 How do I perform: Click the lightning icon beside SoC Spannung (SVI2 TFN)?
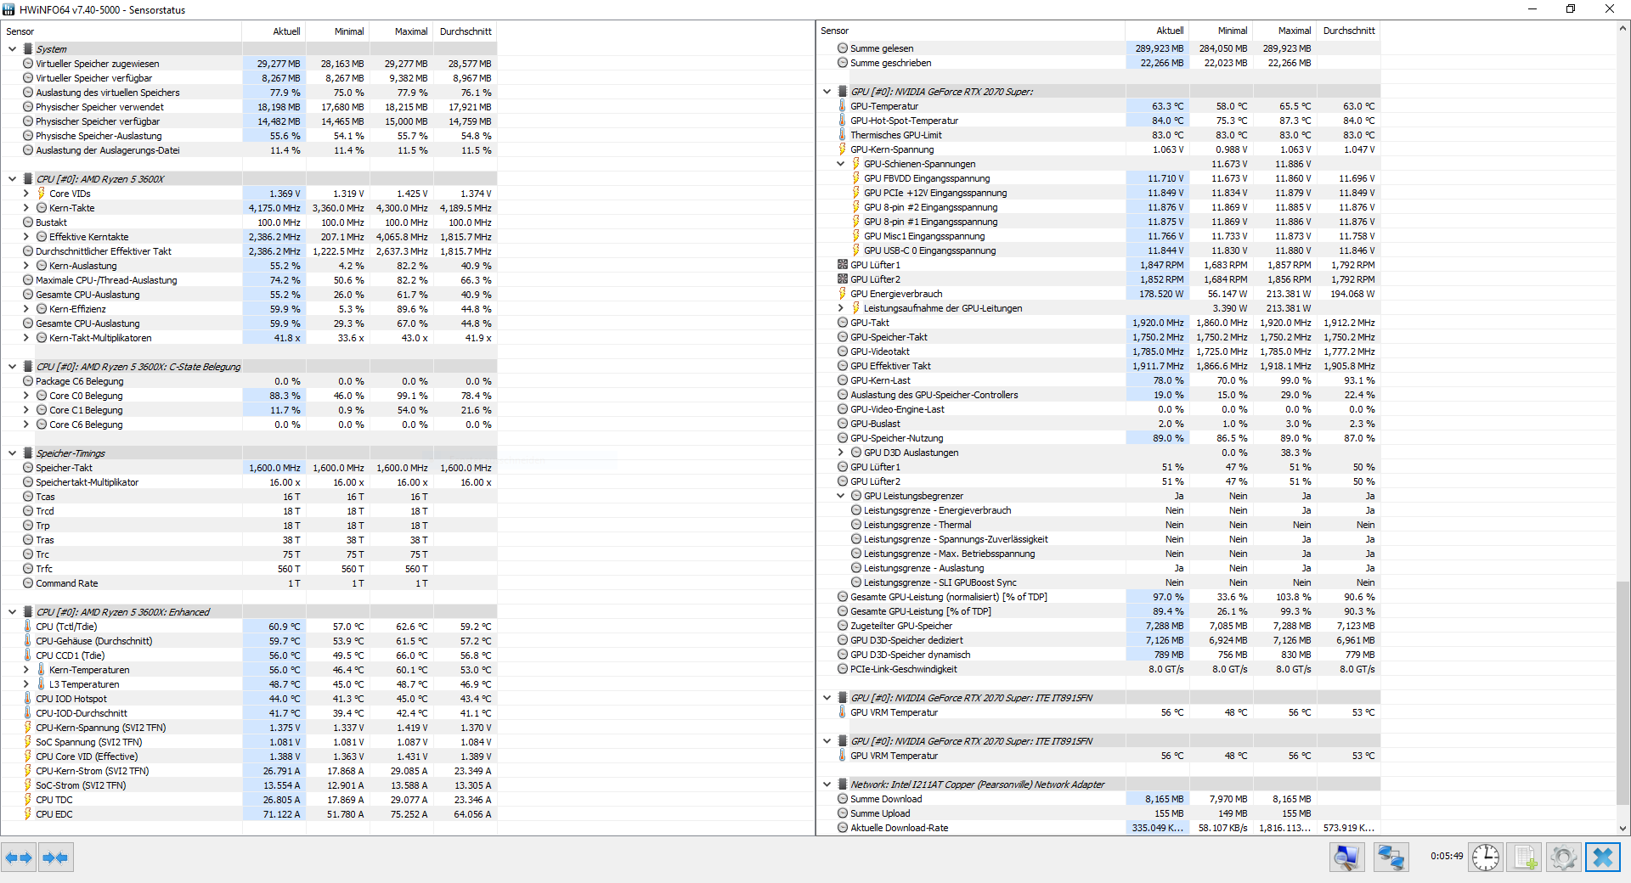pyautogui.click(x=28, y=742)
